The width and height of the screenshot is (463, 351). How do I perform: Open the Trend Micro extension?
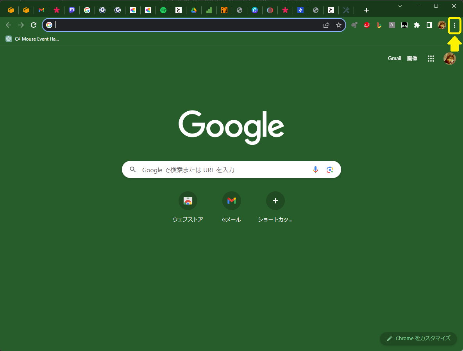click(366, 25)
